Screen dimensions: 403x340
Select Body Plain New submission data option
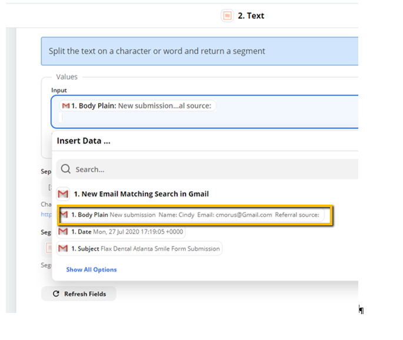191,215
